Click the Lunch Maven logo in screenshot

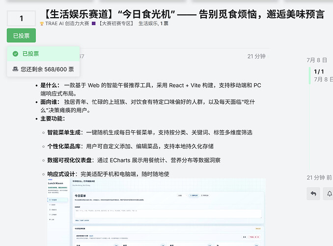click(x=55, y=183)
